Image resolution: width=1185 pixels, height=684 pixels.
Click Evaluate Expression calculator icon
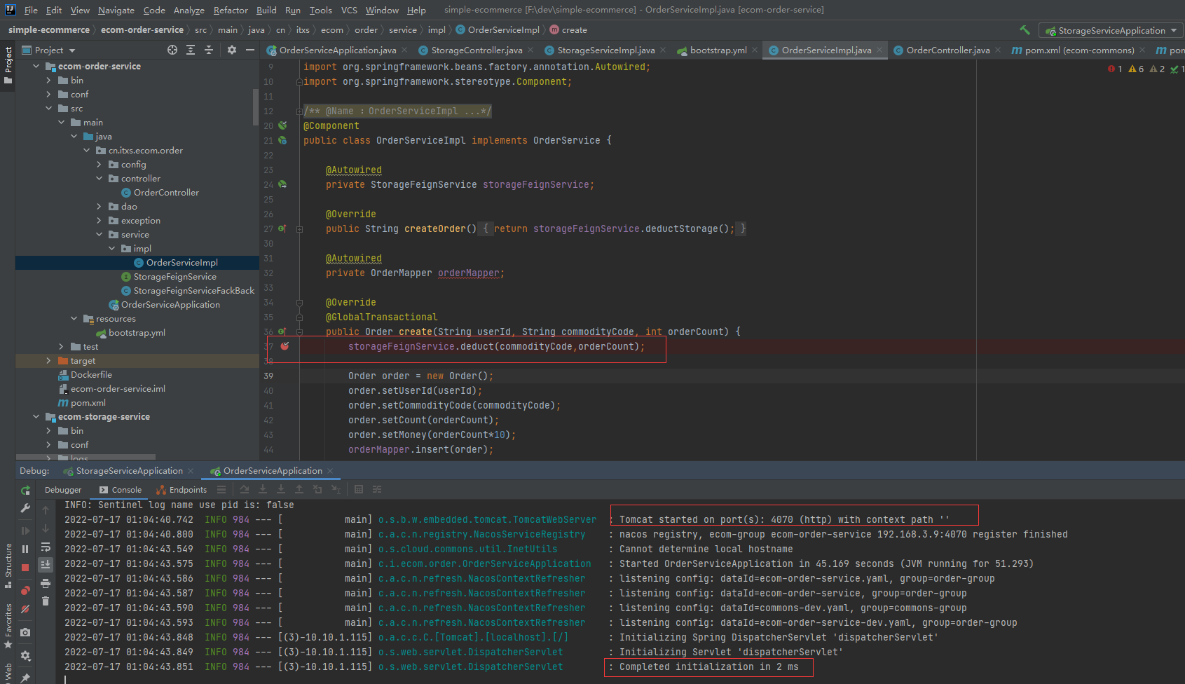point(359,489)
